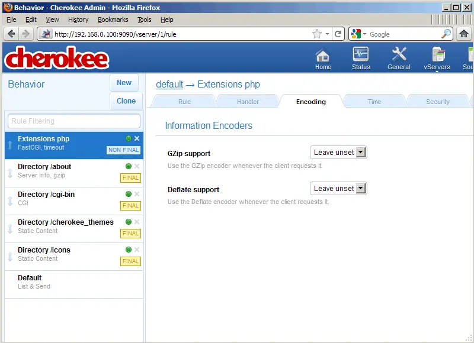Select the Extensions php rule
This screenshot has width=474, height=343.
(x=73, y=145)
